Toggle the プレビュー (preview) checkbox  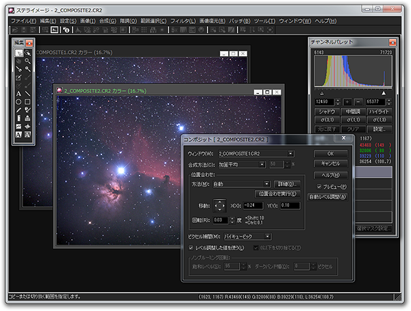319,187
